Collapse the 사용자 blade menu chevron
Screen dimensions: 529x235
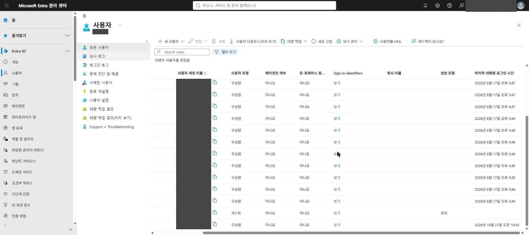pos(147,41)
